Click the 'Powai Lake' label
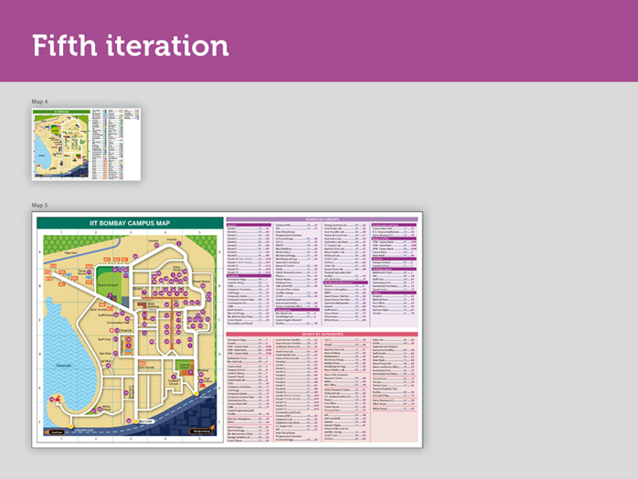This screenshot has height=479, width=638. point(64,366)
